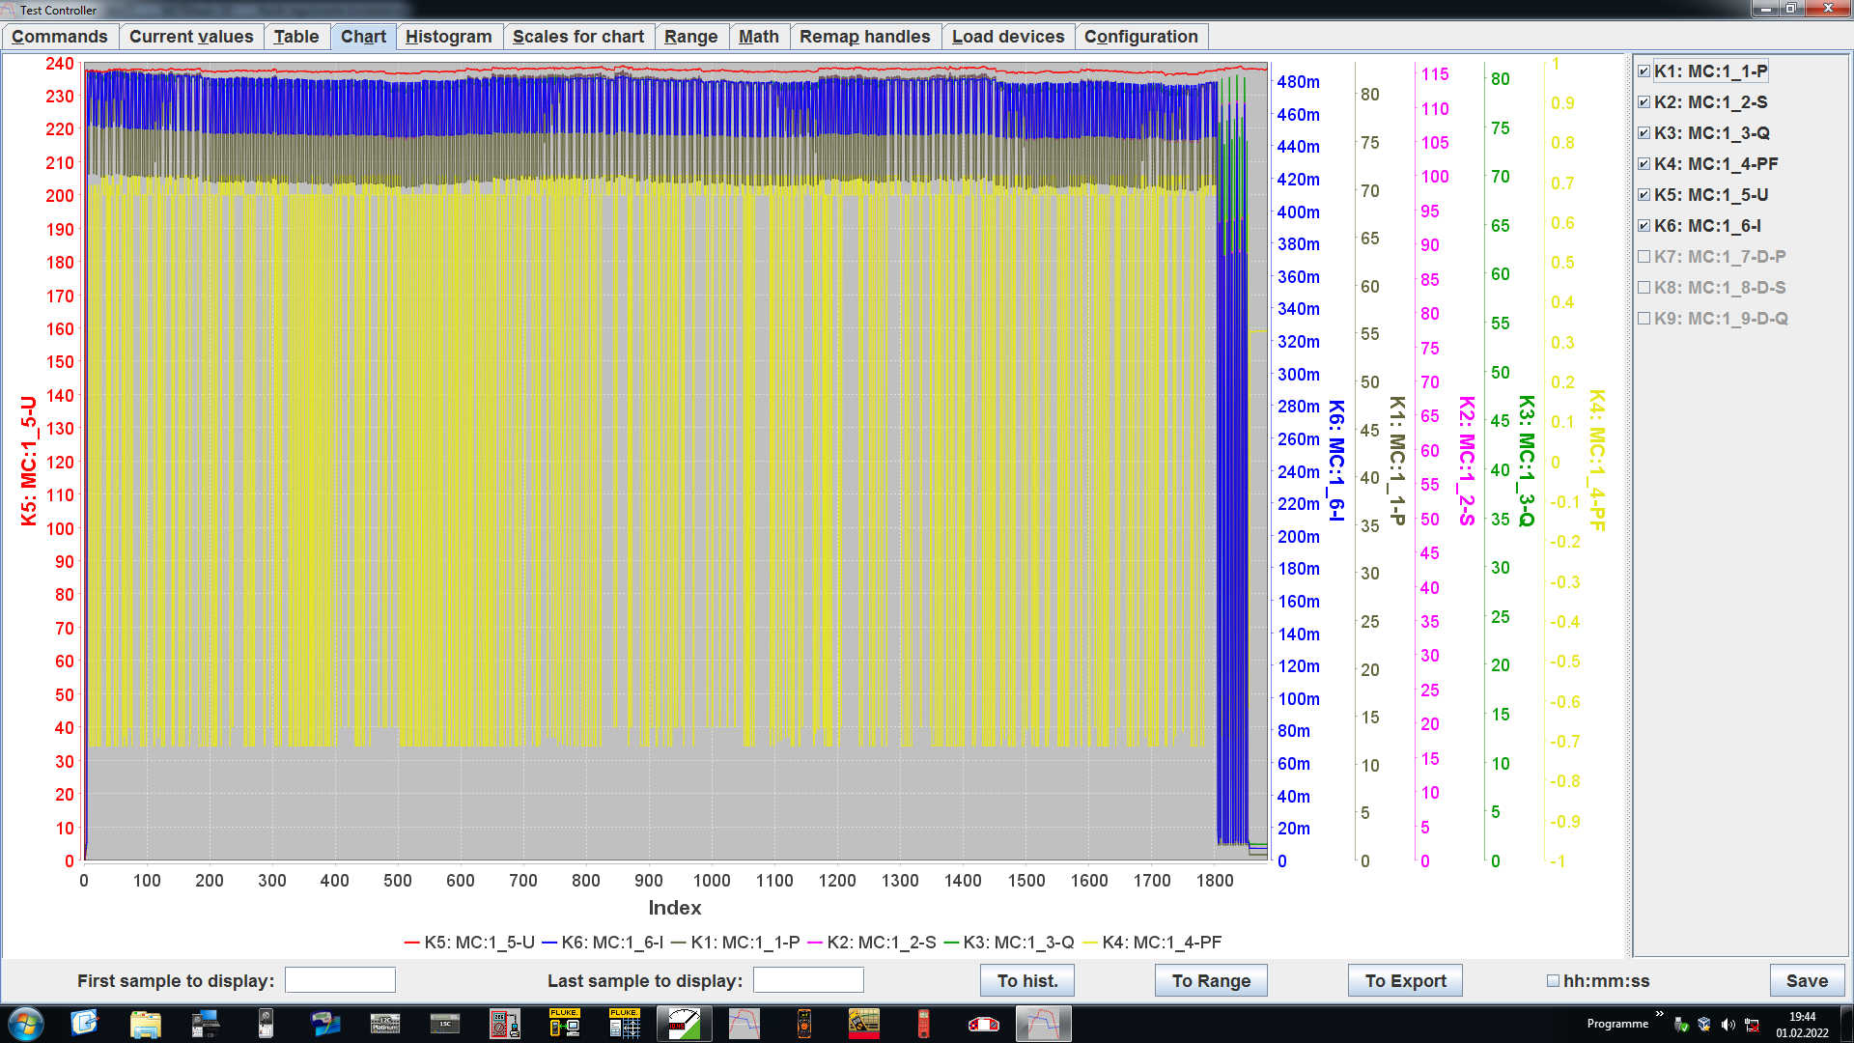
Task: Click the Last sample to display field
Action: [x=808, y=980]
